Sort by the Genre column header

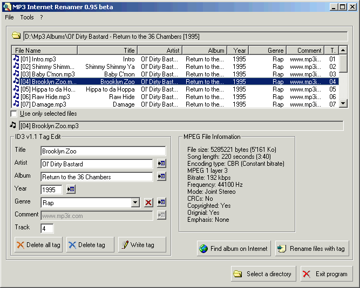point(268,51)
